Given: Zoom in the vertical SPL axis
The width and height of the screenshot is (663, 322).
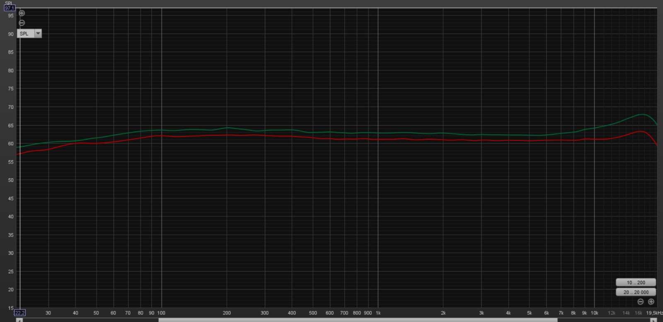Looking at the screenshot, I should coord(22,13).
